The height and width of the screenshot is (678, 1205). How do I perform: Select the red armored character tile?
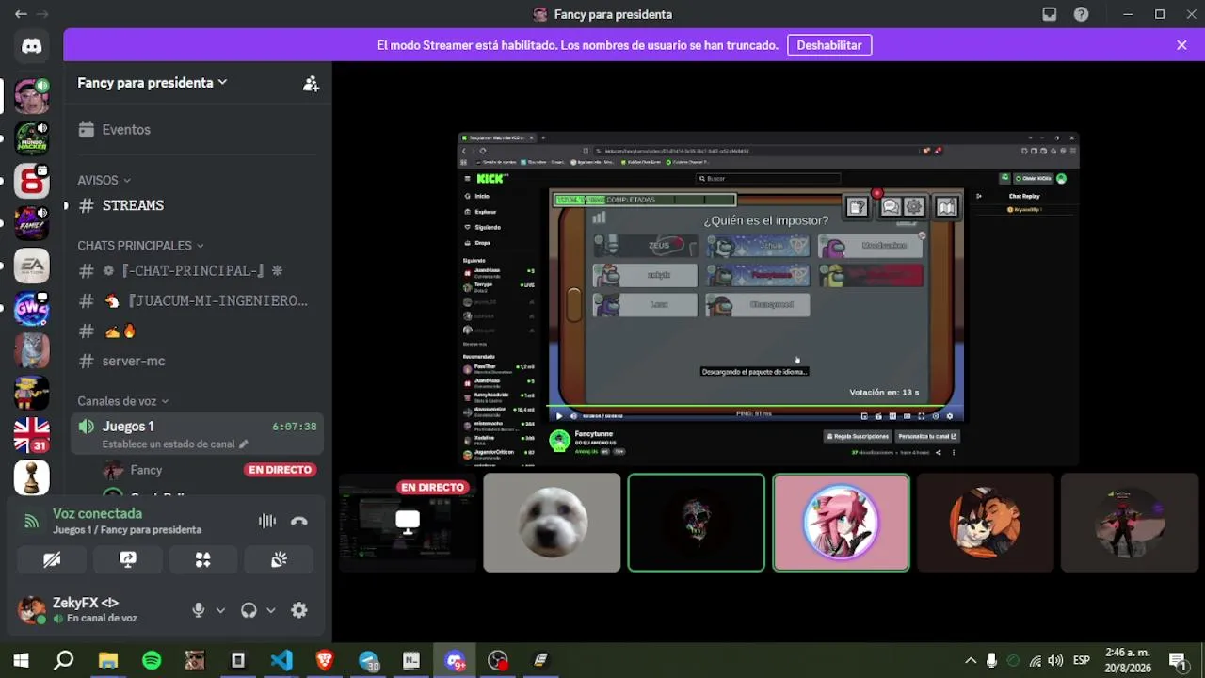pos(1130,523)
